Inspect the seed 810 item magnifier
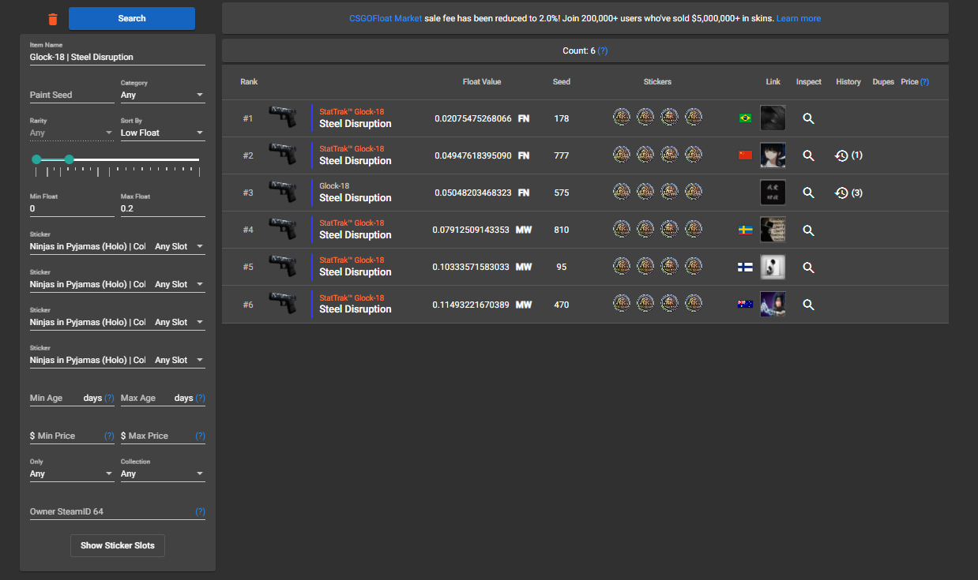978x580 pixels. click(808, 230)
